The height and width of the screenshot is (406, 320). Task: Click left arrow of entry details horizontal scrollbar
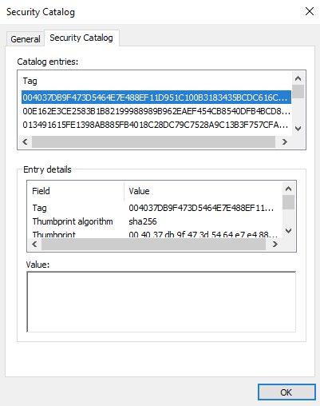pos(34,244)
